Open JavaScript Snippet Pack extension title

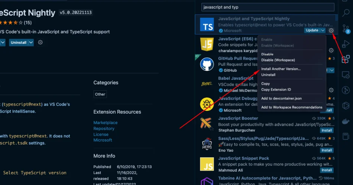click(x=243, y=158)
